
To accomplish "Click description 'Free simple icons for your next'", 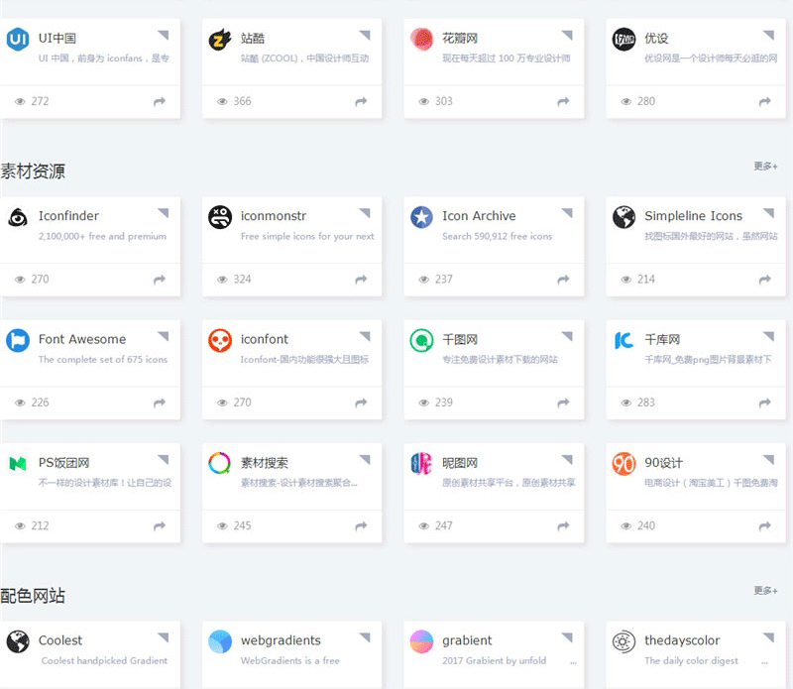I will 307,236.
